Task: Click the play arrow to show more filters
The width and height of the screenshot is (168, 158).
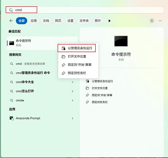Action: [x=109, y=21]
